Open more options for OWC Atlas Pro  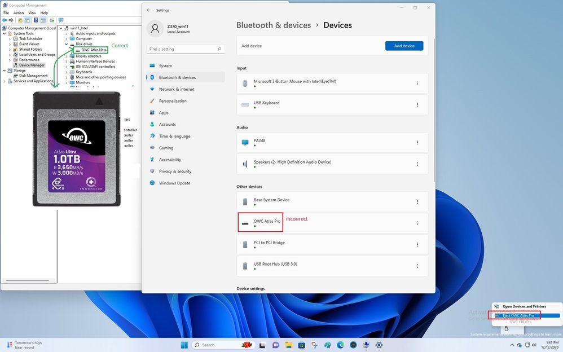pyautogui.click(x=417, y=223)
